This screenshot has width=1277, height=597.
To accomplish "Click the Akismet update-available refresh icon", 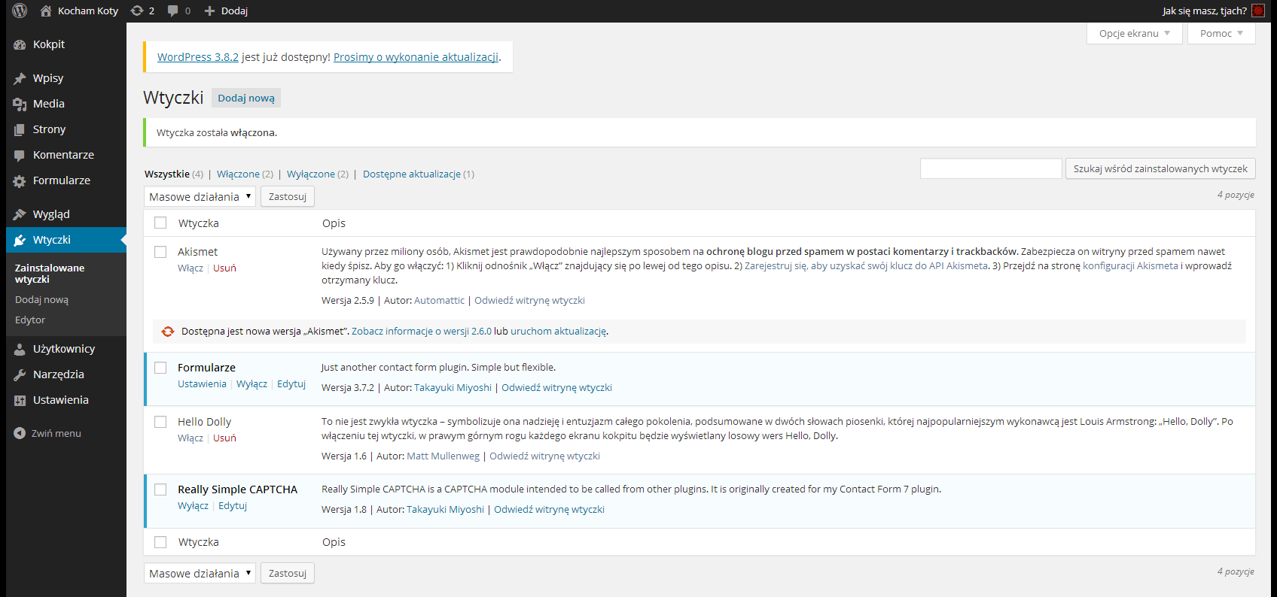I will click(x=168, y=331).
